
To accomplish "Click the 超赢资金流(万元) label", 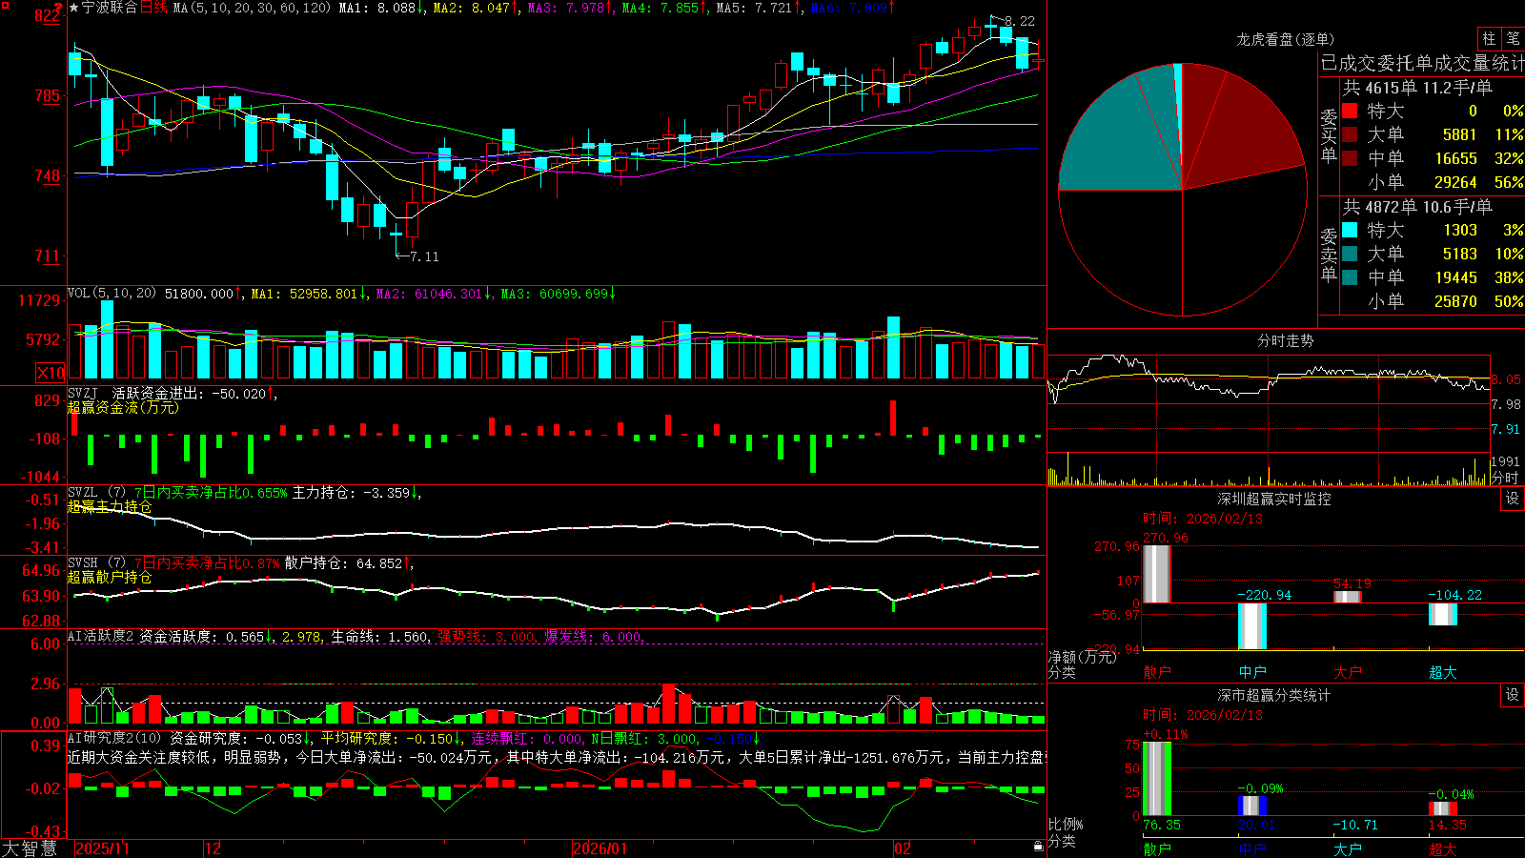I will tap(123, 407).
